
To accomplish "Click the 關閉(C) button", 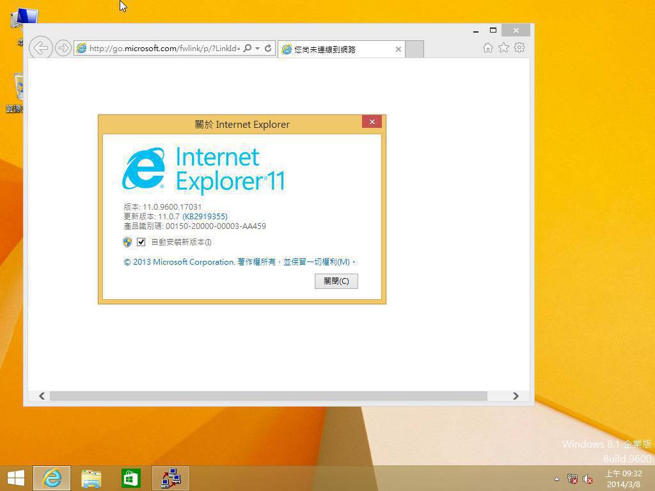I will [336, 281].
